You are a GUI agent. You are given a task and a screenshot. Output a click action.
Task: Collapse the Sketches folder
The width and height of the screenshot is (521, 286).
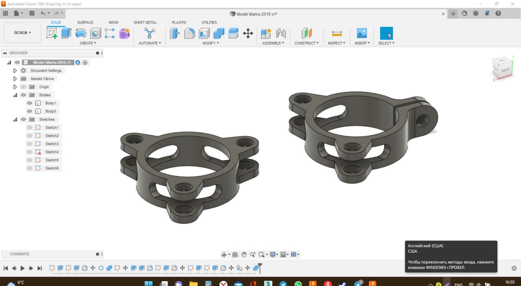pyautogui.click(x=15, y=120)
